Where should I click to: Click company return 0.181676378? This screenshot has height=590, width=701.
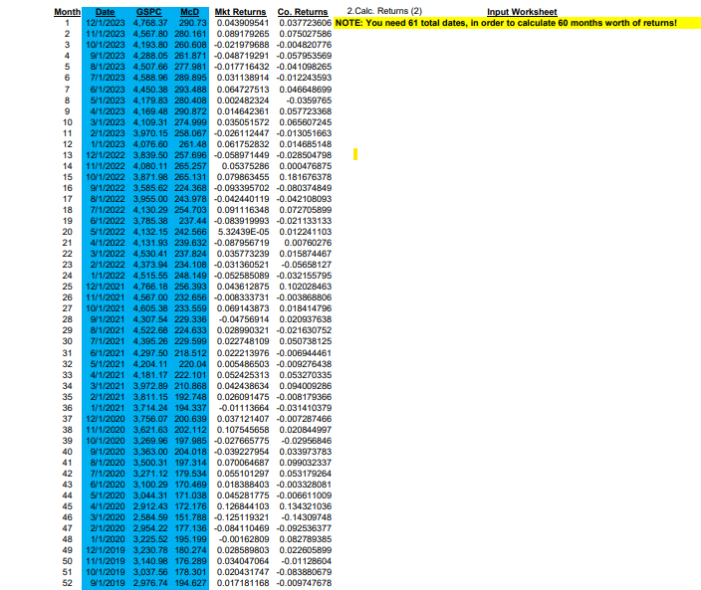tap(306, 177)
